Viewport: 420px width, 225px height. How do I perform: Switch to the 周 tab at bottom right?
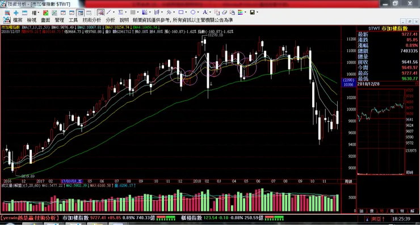click(392, 211)
